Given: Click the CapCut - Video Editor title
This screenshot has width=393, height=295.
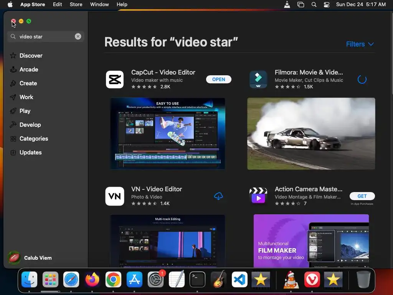Looking at the screenshot, I should [x=163, y=72].
